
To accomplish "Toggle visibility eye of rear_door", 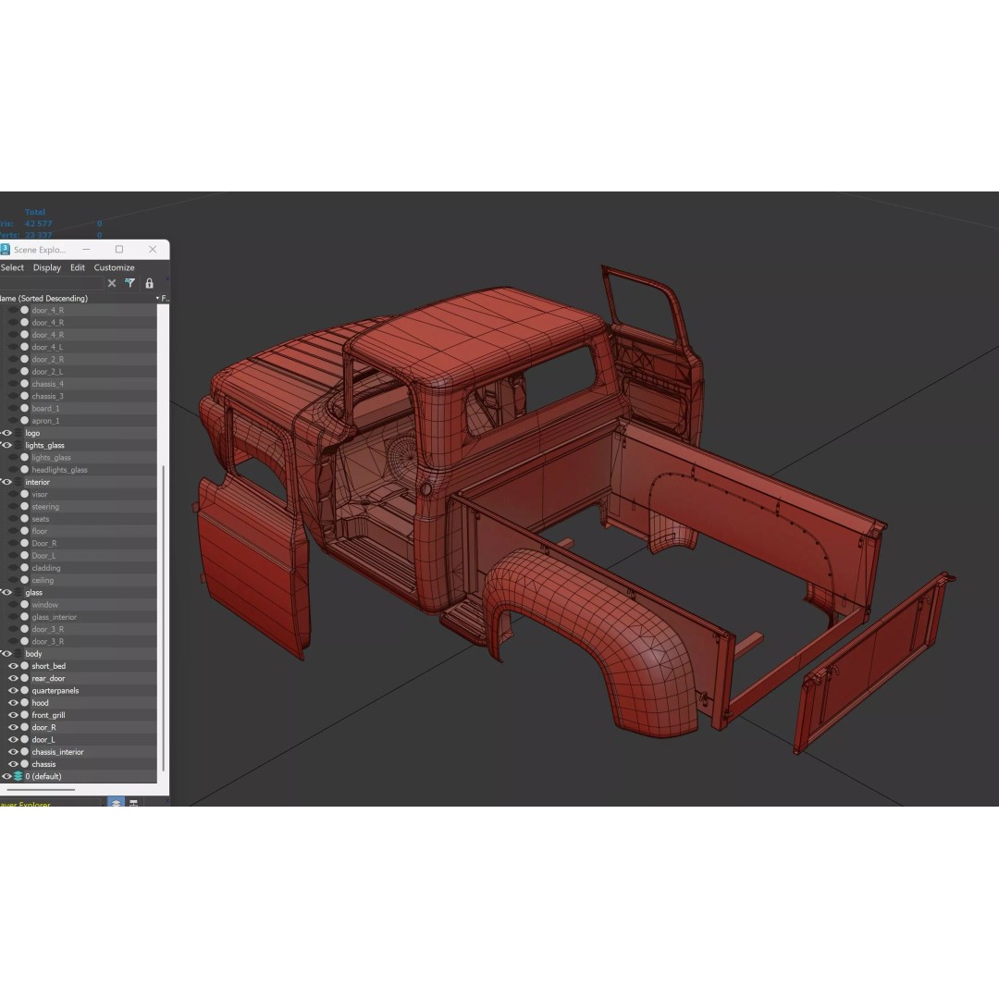I will (13, 678).
